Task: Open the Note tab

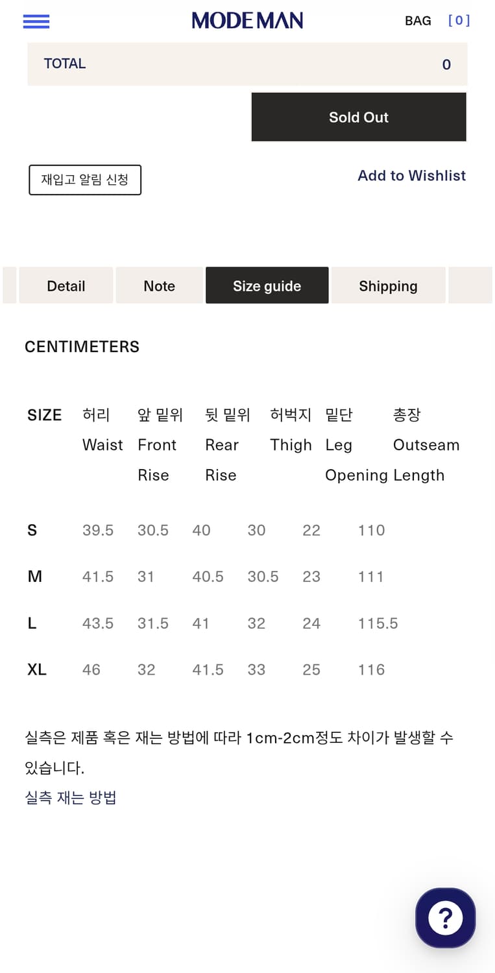Action: (x=160, y=286)
